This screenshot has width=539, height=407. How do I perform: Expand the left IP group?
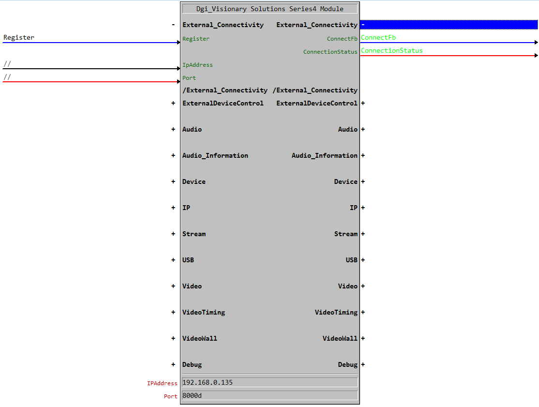click(x=173, y=208)
